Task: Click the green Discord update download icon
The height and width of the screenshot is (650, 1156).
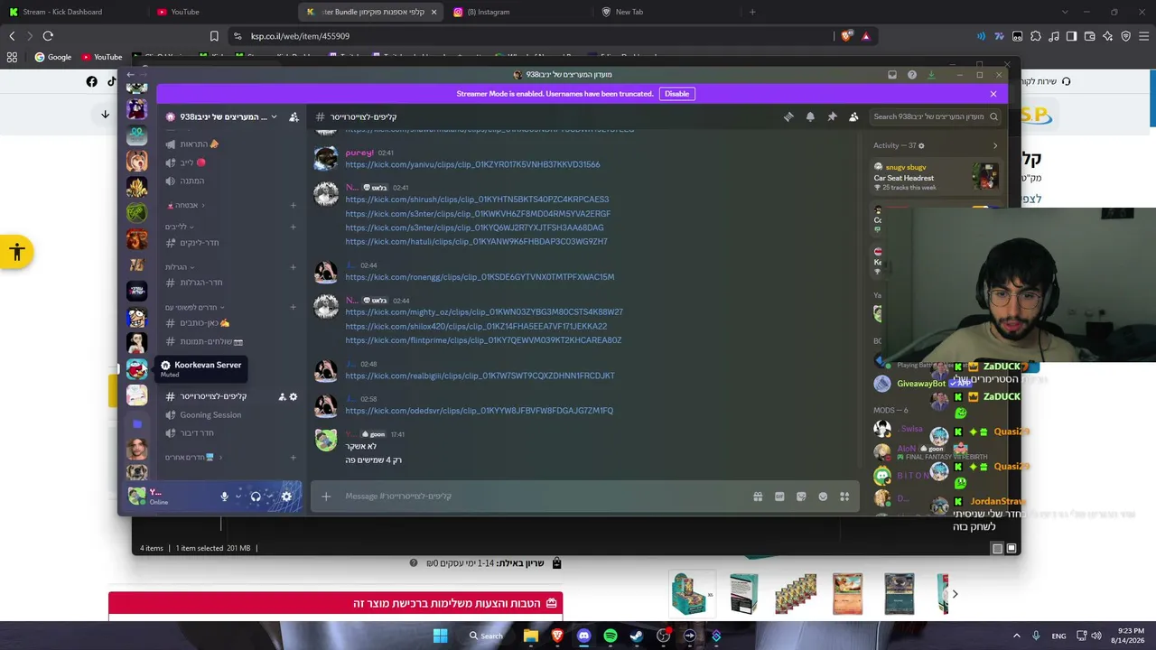Action: [x=931, y=75]
